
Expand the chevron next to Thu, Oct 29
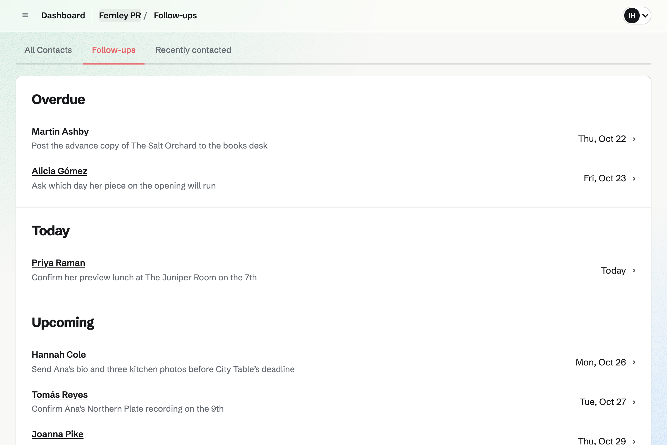point(634,441)
